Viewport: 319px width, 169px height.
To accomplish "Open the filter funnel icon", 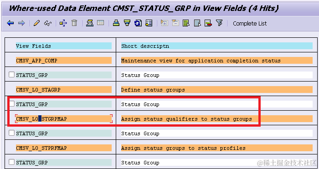I will click(x=219, y=23).
